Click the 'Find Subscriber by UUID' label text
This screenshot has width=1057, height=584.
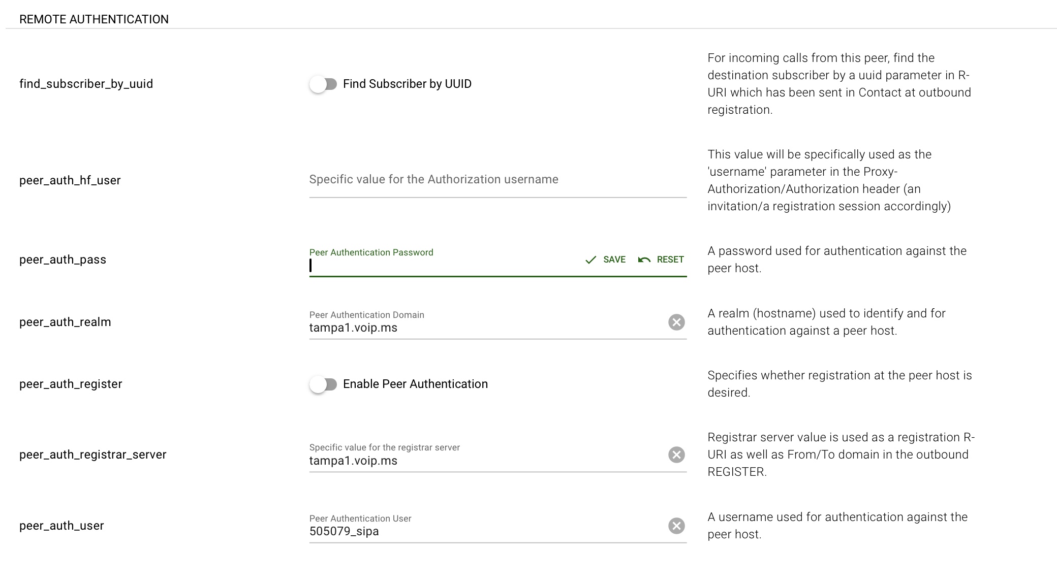407,84
